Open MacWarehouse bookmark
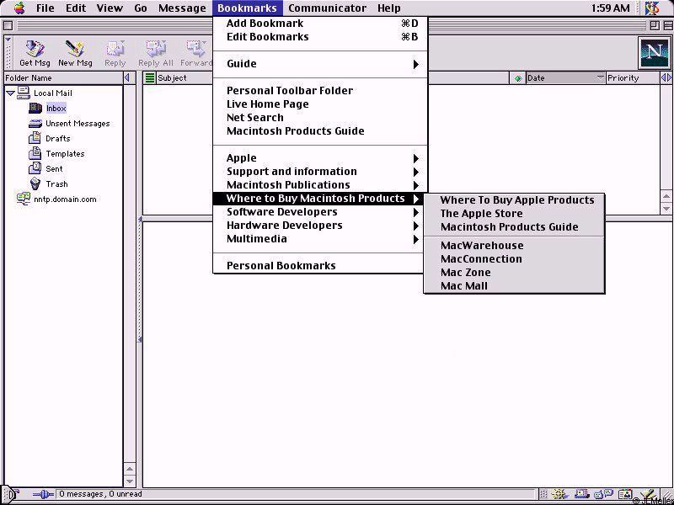Image resolution: width=674 pixels, height=505 pixels. 514,246
